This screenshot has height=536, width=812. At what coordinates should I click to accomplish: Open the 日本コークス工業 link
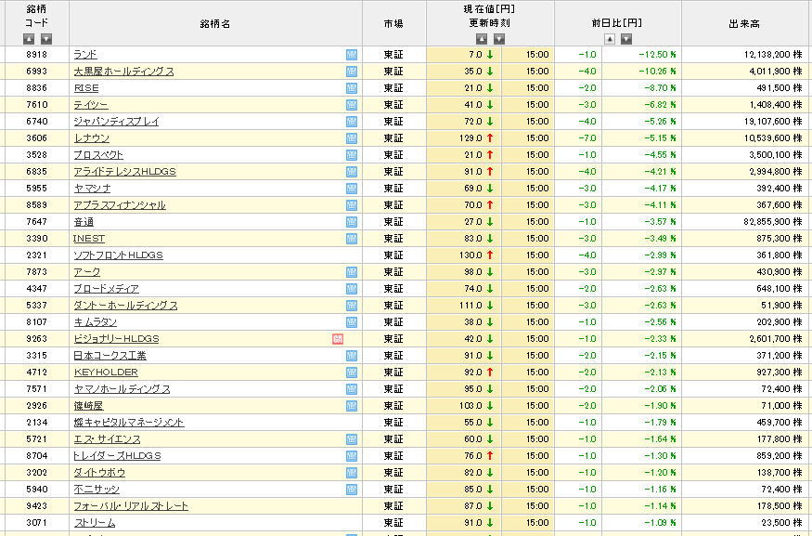tap(110, 356)
